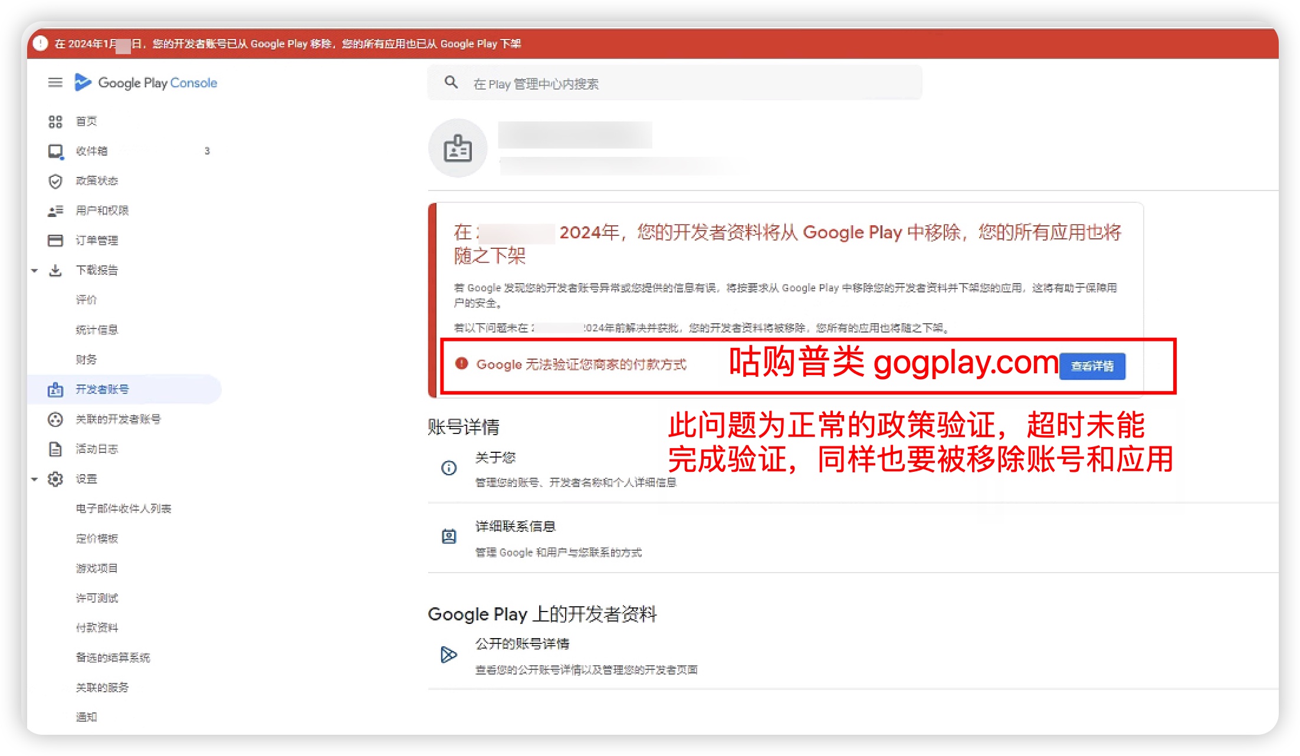Click the search magnifier icon
This screenshot has height=756, width=1300.
[x=451, y=83]
